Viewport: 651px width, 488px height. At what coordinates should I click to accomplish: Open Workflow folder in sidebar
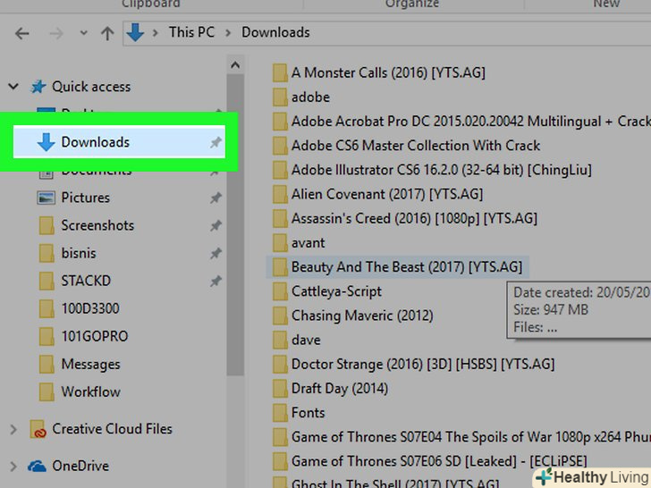(91, 392)
